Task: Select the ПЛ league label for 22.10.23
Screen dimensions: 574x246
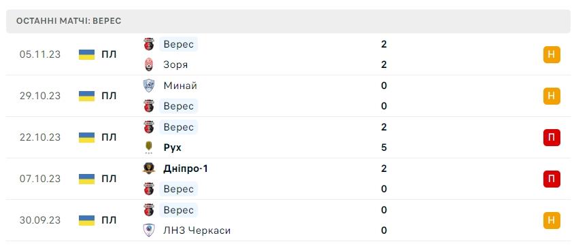Action: pos(109,137)
